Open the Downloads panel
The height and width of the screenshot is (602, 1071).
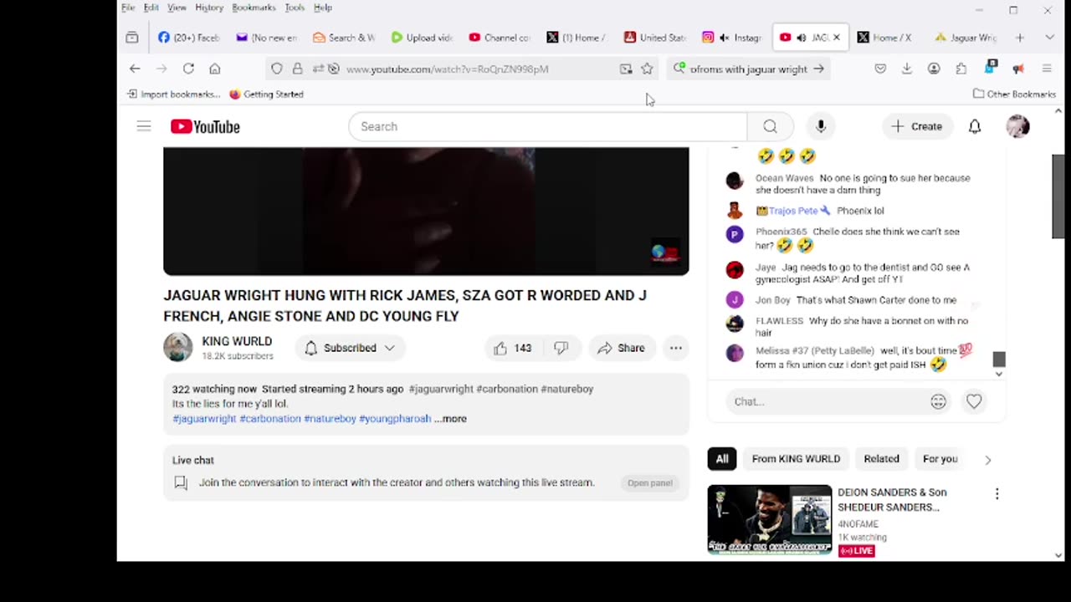[907, 69]
